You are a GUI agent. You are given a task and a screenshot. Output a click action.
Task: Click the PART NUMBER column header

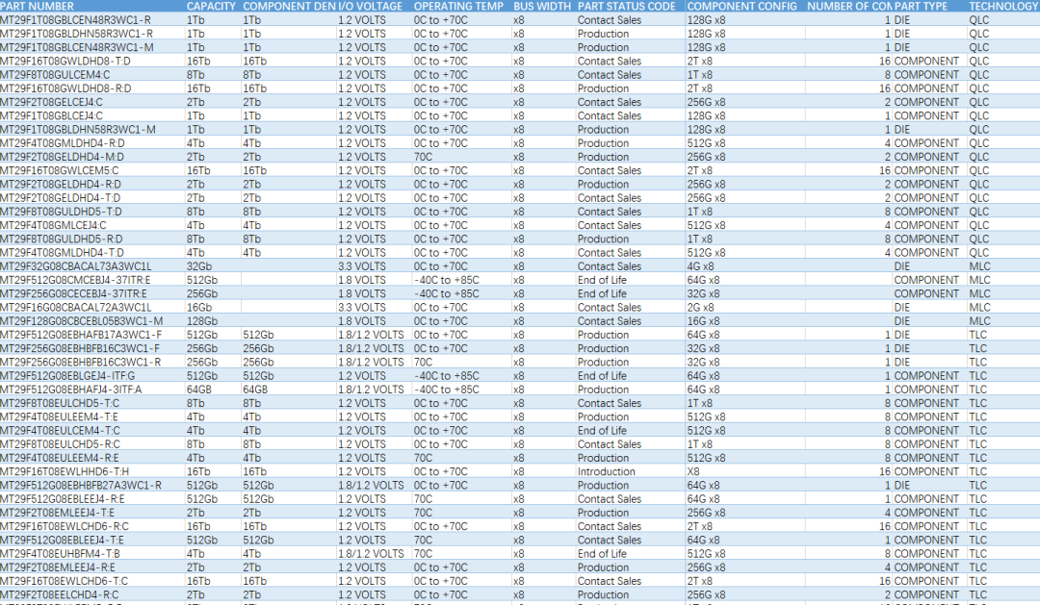click(x=34, y=6)
